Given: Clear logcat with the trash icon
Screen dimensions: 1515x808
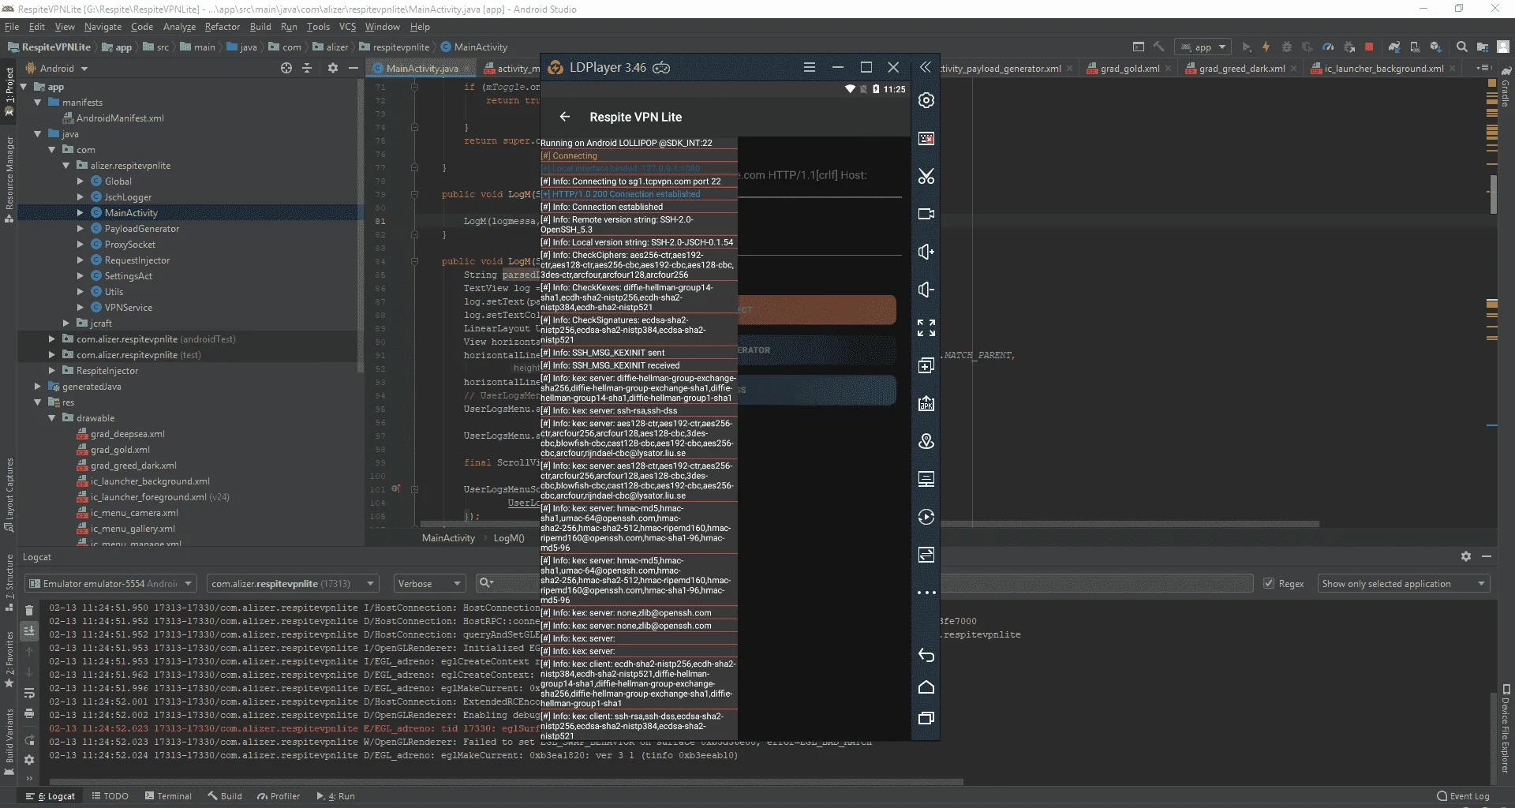Looking at the screenshot, I should (x=29, y=610).
